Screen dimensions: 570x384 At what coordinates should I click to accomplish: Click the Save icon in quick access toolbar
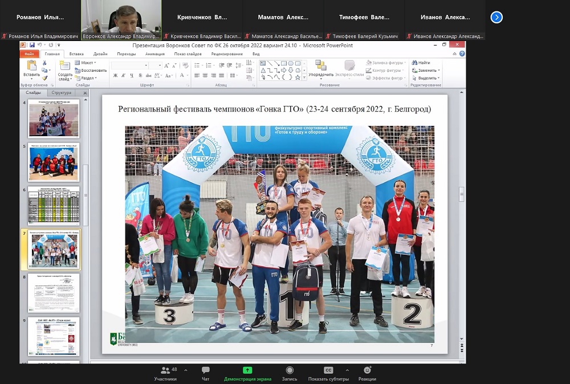pos(32,45)
